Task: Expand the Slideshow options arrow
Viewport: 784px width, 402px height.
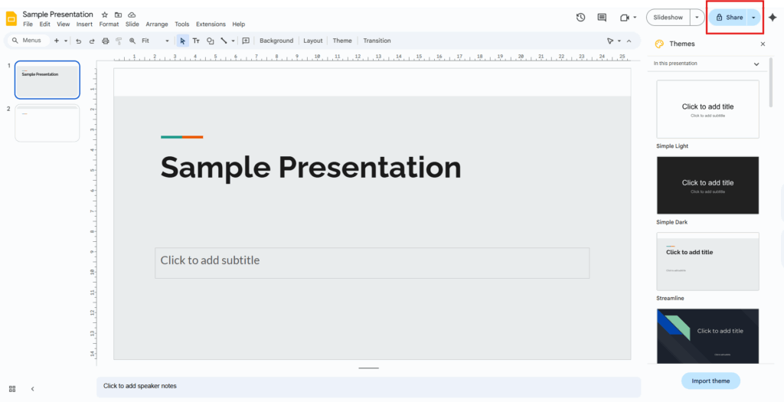Action: 697,18
